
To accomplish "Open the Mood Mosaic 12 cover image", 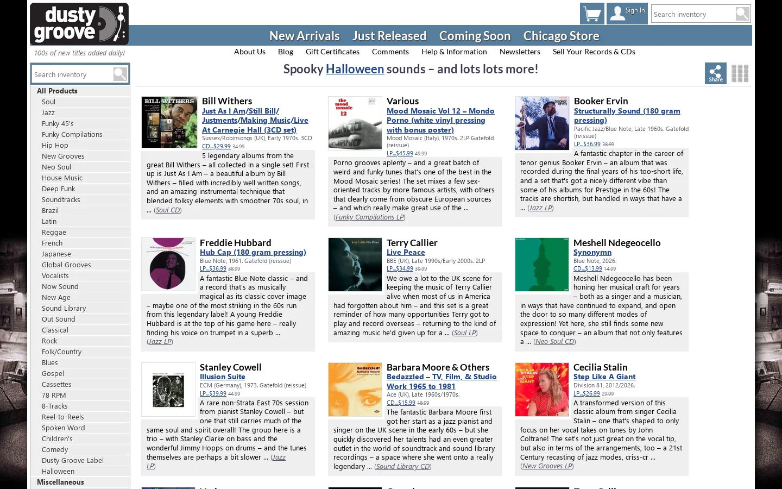I will [355, 123].
